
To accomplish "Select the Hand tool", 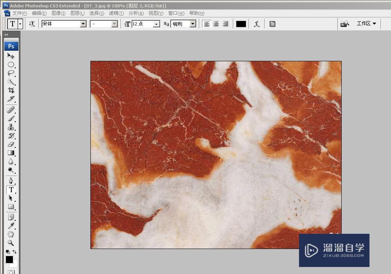I will 11,234.
